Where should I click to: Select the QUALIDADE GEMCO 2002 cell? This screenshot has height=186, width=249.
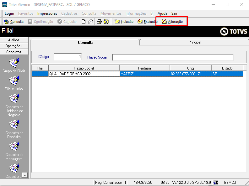click(x=84, y=74)
